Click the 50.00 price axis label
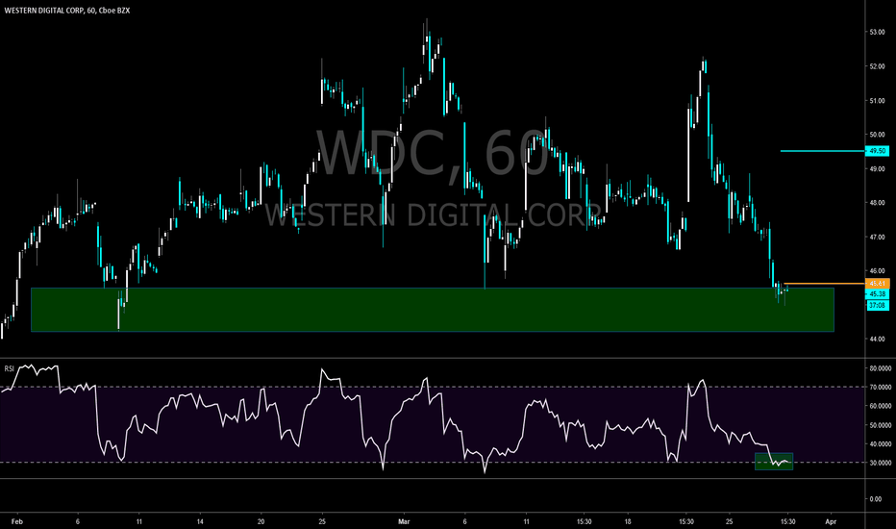The height and width of the screenshot is (529, 896). [x=877, y=135]
